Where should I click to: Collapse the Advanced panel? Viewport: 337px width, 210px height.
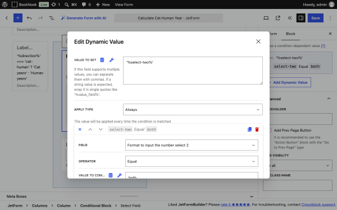pos(329,99)
